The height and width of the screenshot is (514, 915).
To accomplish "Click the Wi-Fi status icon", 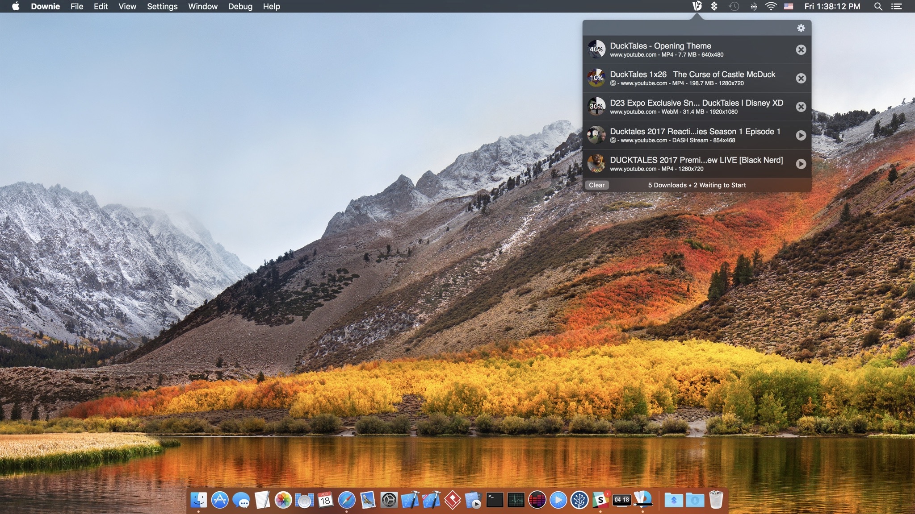I will [771, 6].
